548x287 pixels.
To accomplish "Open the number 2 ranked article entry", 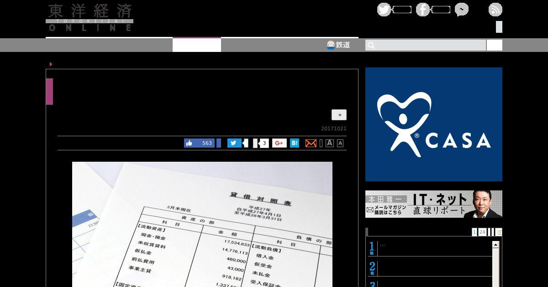I will (430, 268).
